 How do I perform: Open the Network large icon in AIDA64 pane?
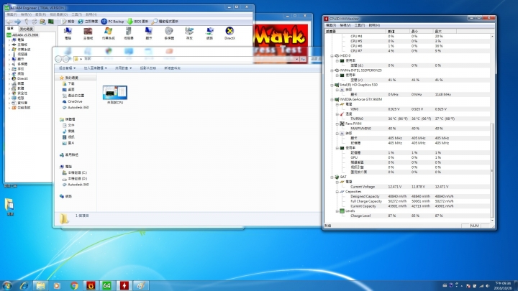point(209,33)
